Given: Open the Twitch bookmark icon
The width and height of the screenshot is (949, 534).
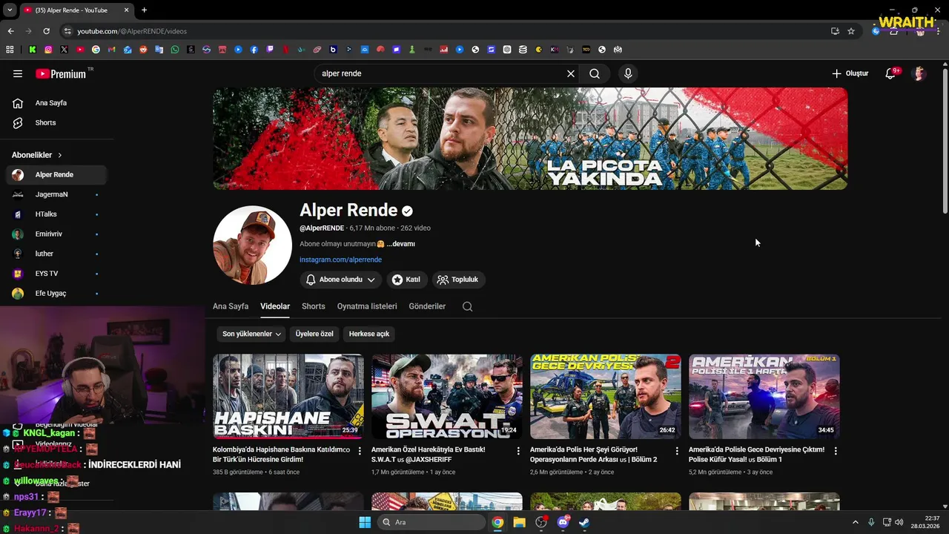Looking at the screenshot, I should (270, 50).
